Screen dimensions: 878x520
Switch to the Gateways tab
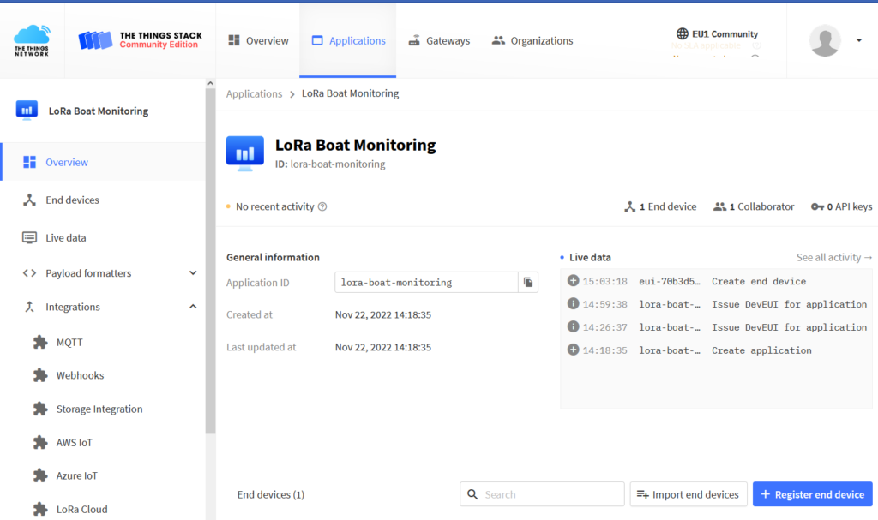click(438, 40)
